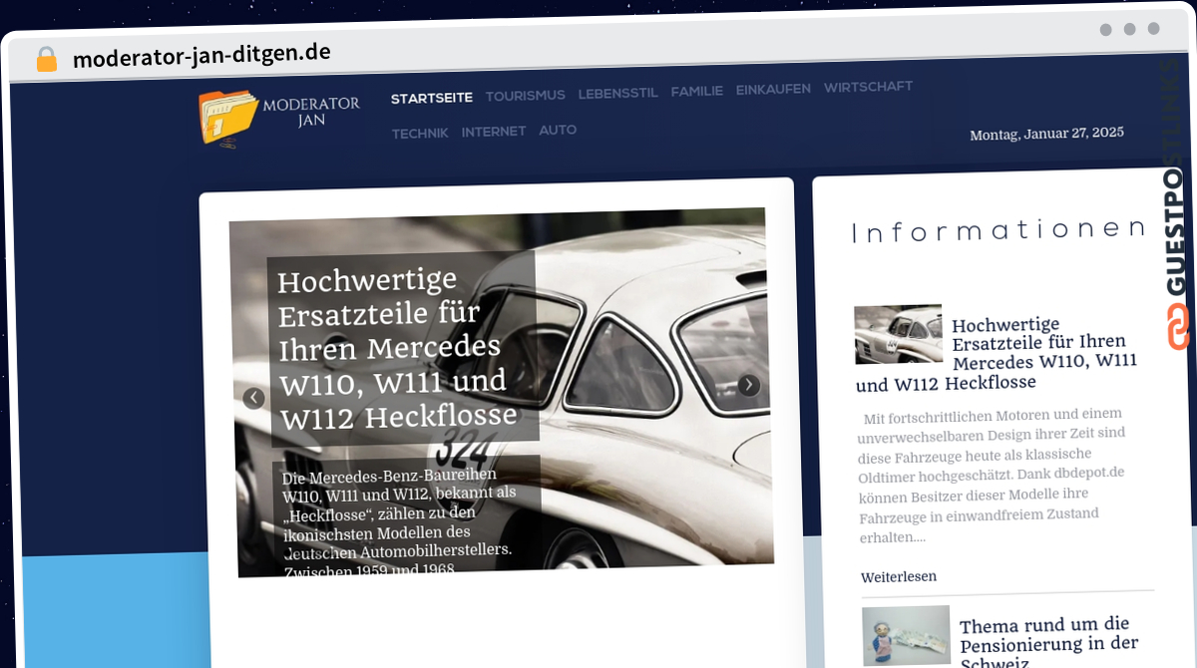Open the Einkaufen category
This screenshot has width=1197, height=668.
tap(774, 89)
